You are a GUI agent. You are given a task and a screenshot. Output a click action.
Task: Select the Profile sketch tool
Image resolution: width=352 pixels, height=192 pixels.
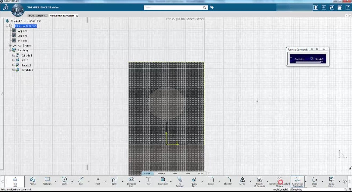point(33,181)
